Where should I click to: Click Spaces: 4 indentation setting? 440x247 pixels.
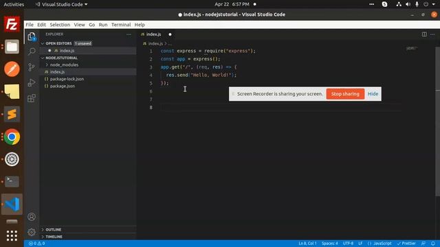click(x=330, y=244)
